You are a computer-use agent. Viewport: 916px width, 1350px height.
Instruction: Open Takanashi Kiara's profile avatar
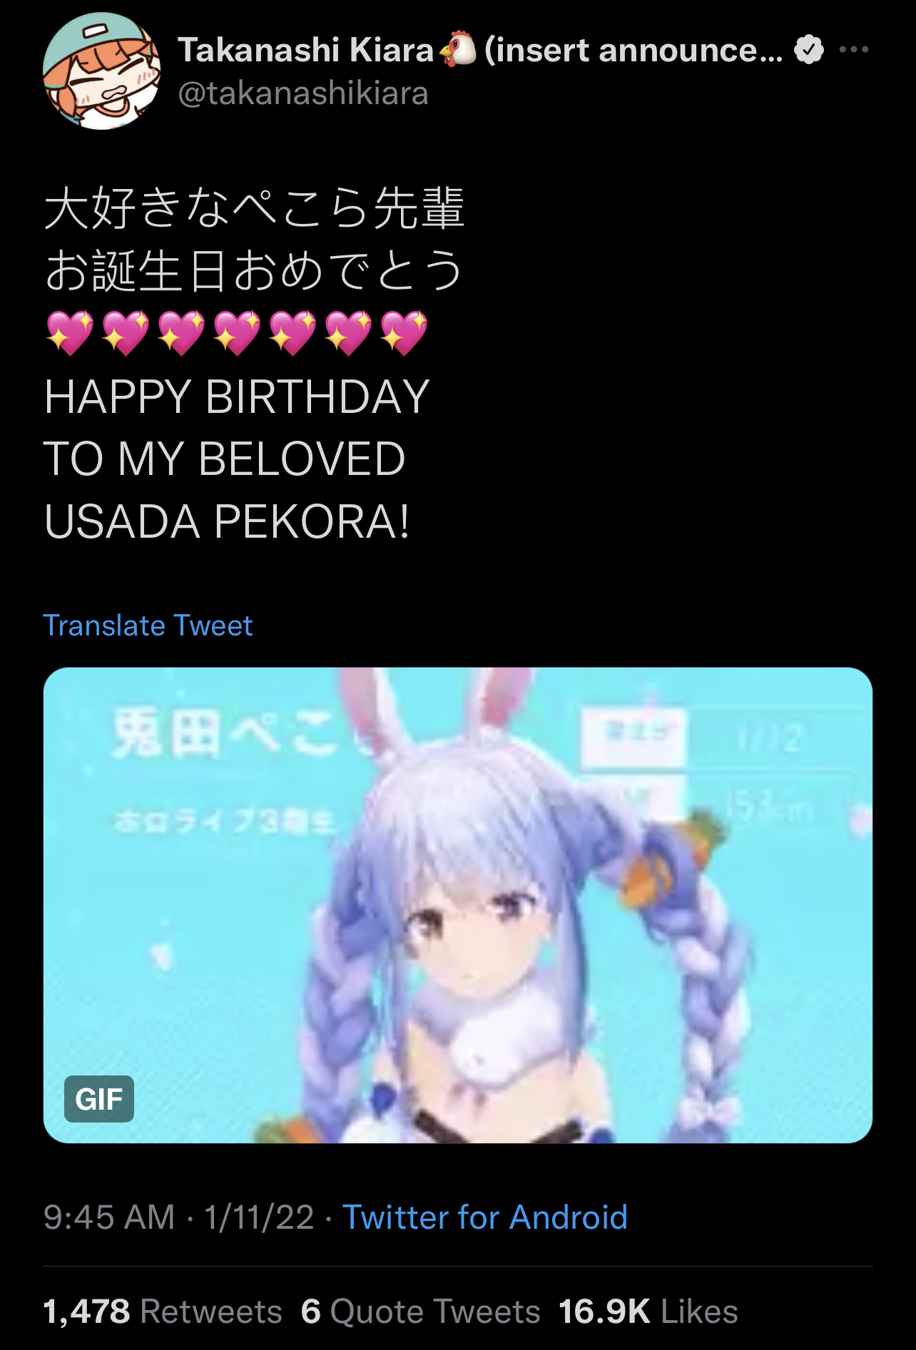(102, 71)
